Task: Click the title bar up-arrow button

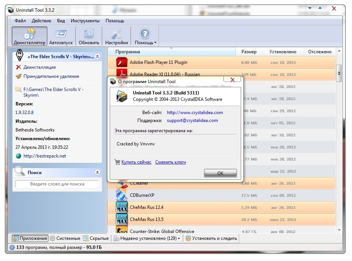Action: click(320, 8)
